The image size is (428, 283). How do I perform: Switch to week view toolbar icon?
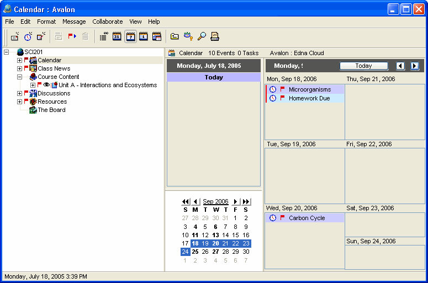coord(130,36)
